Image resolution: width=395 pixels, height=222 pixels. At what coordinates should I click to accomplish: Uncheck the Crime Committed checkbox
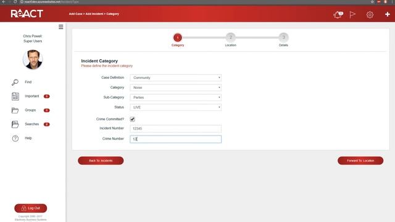[132, 119]
